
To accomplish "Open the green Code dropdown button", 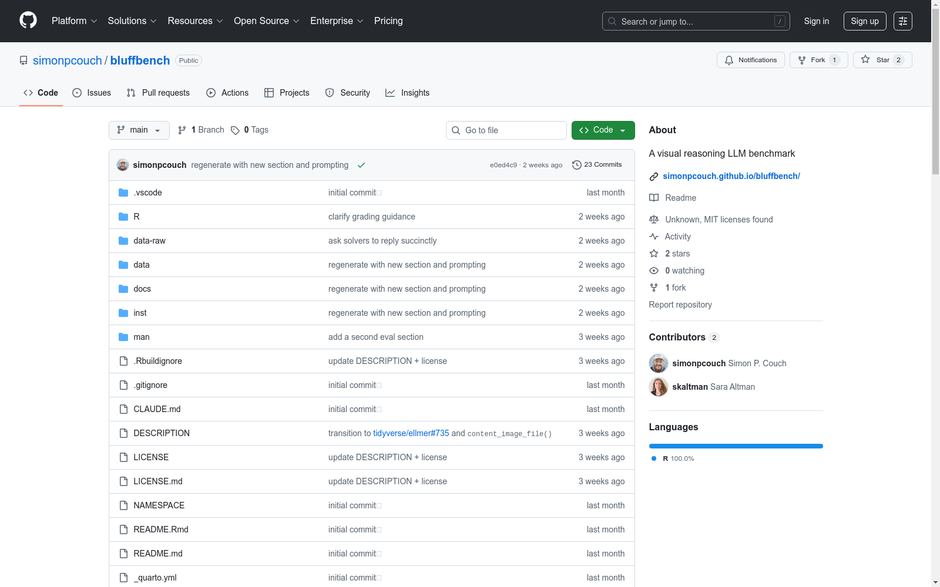I will (603, 130).
